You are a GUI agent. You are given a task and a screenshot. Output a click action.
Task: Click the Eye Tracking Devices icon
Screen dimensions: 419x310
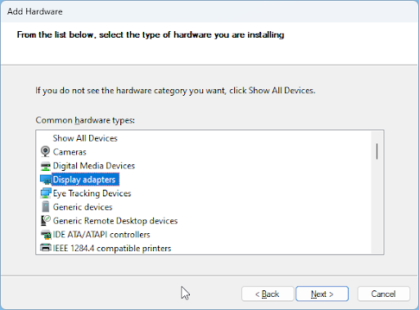45,193
